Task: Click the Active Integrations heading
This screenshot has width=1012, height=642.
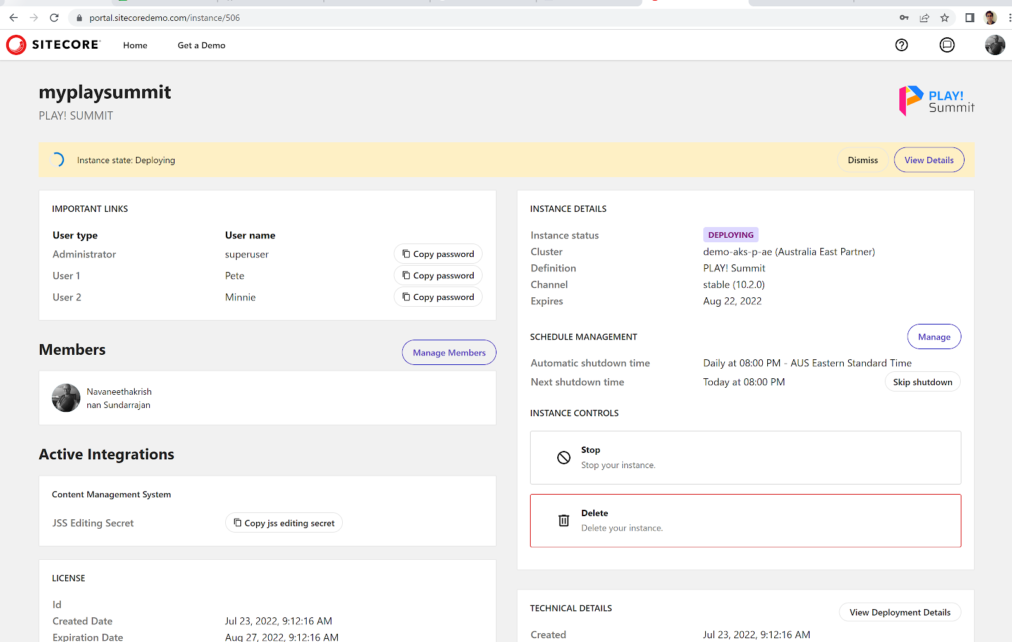Action: [106, 454]
